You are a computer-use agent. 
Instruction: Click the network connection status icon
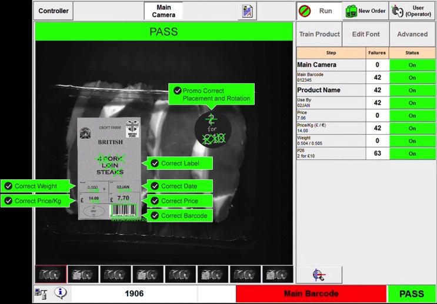pos(41,293)
